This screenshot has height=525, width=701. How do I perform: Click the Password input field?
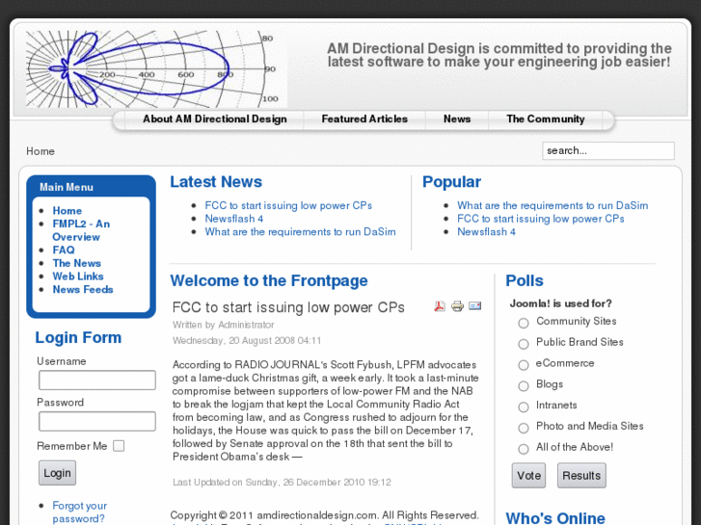pos(97,421)
